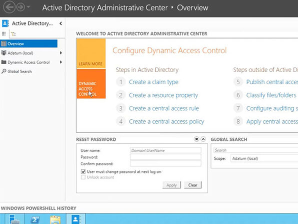Click the step 1 number circle
The width and height of the screenshot is (298, 224).
(121, 82)
